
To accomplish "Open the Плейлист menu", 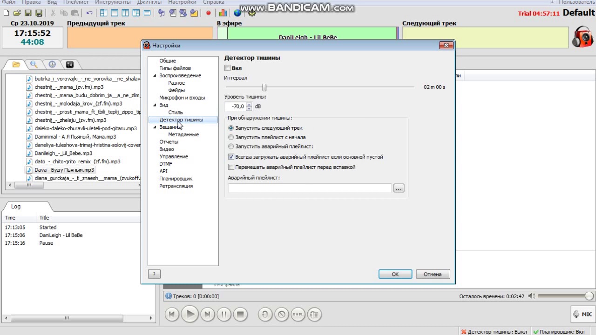I will point(75,2).
